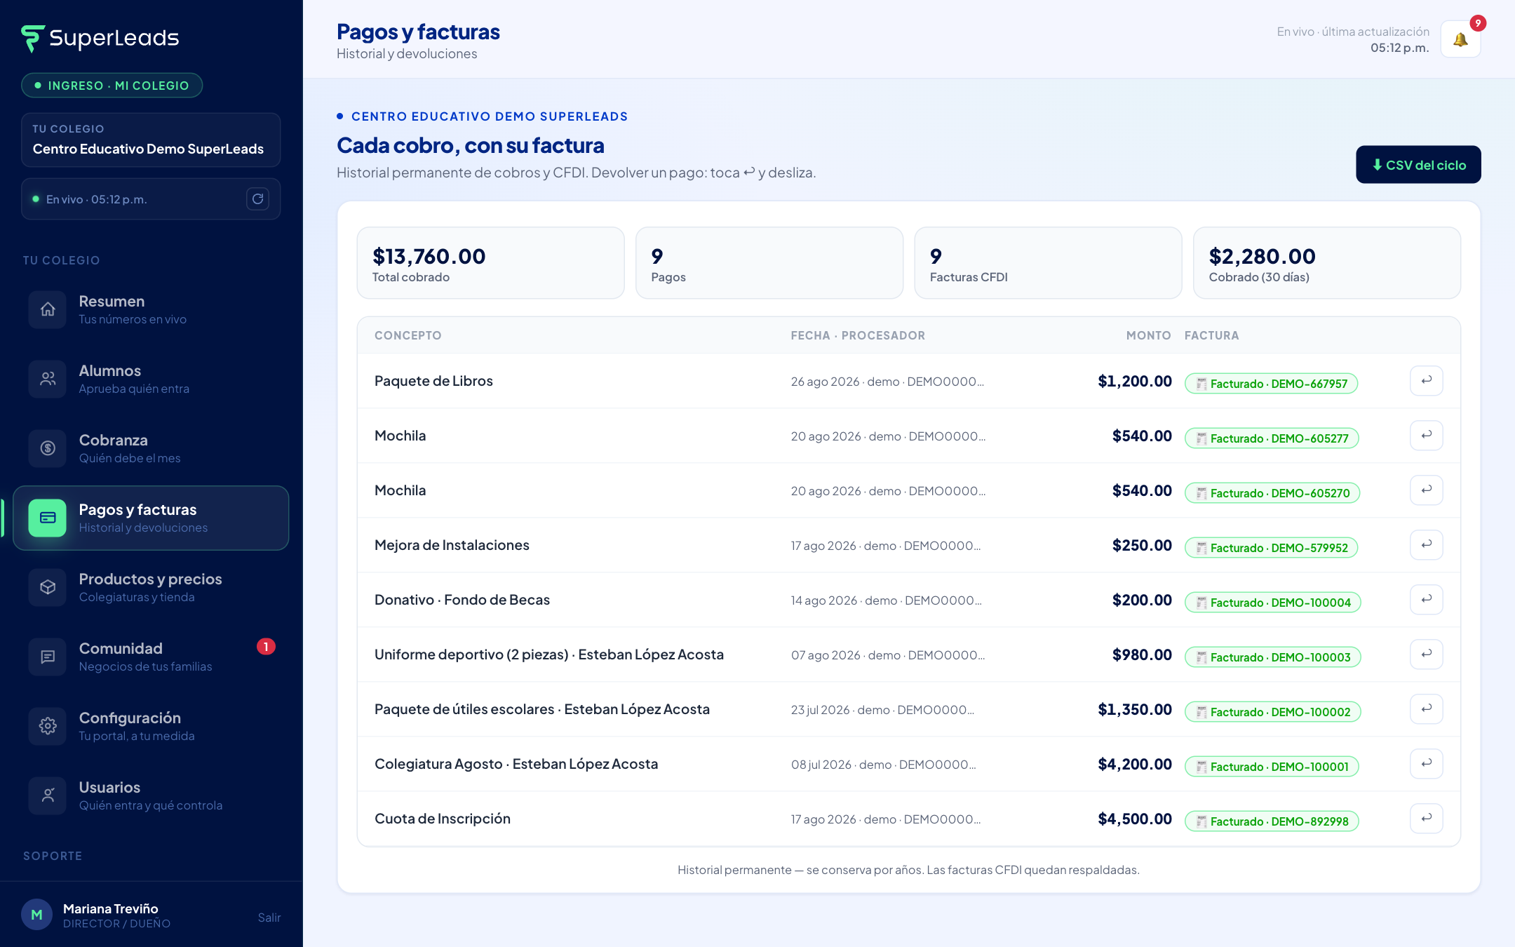This screenshot has height=947, width=1515.
Task: Click the $2,280.00 Cobrado 30 días card
Action: 1327,263
